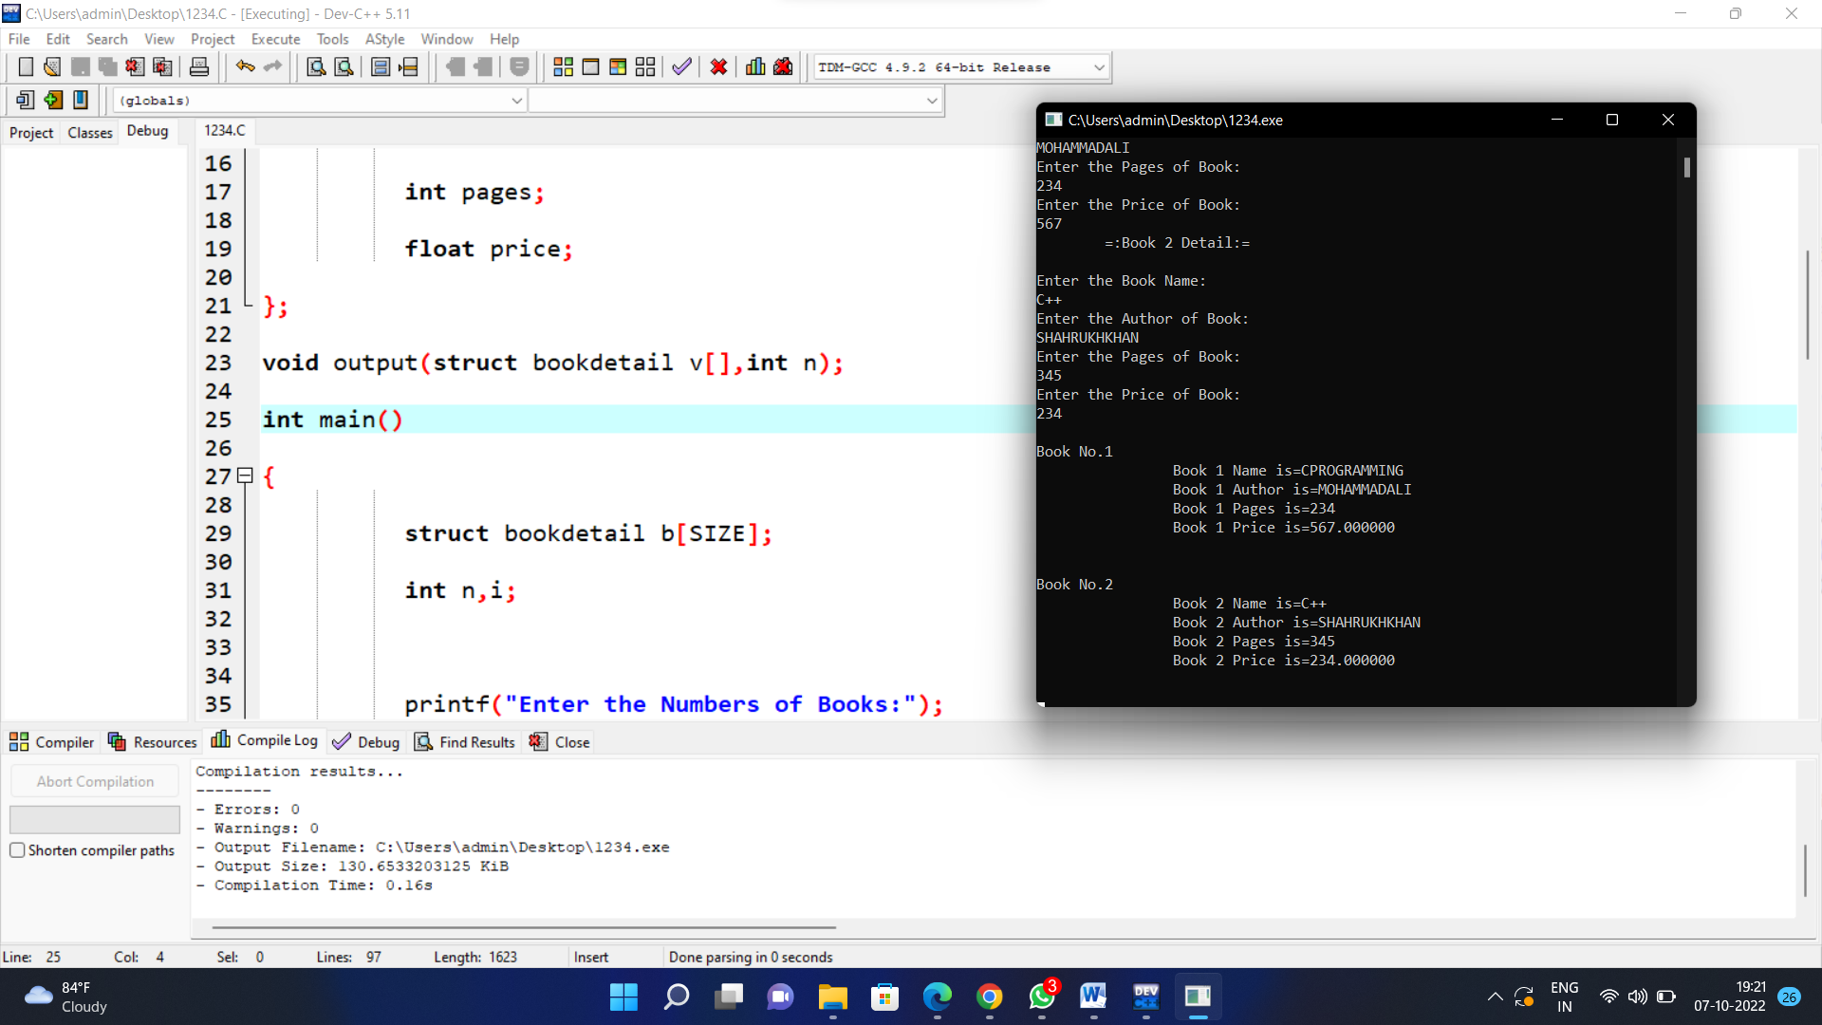Run the program using the Run icon
This screenshot has width=1822, height=1025.
click(x=590, y=66)
